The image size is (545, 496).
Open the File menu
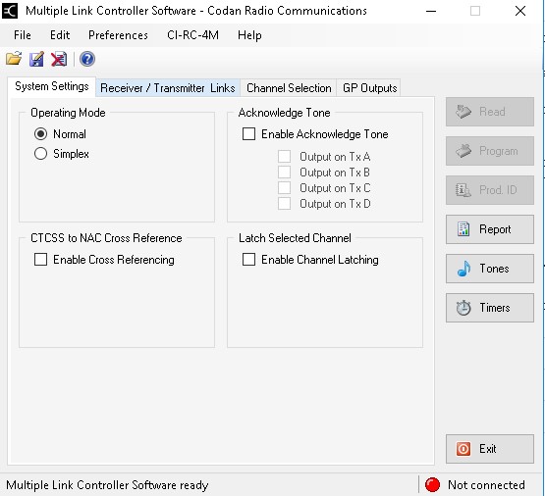click(x=23, y=35)
